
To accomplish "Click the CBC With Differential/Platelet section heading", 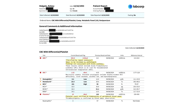I will (54, 52).
